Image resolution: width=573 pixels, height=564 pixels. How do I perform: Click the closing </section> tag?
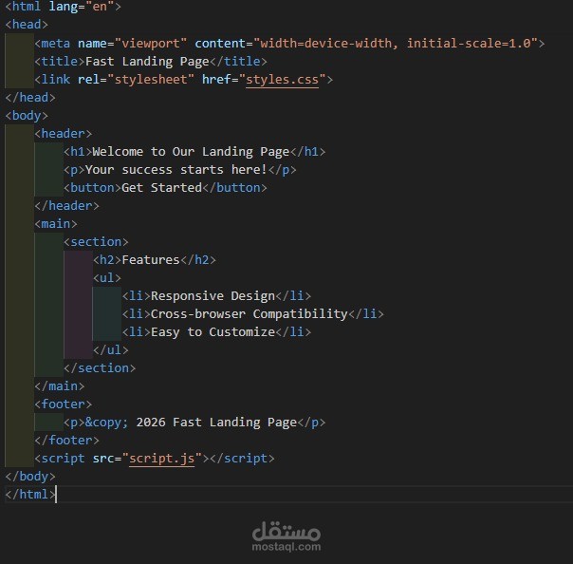100,368
